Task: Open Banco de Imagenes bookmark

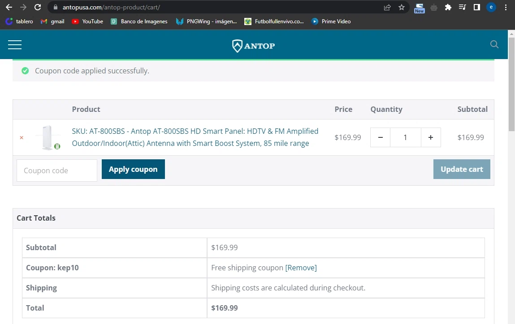Action: [x=139, y=21]
